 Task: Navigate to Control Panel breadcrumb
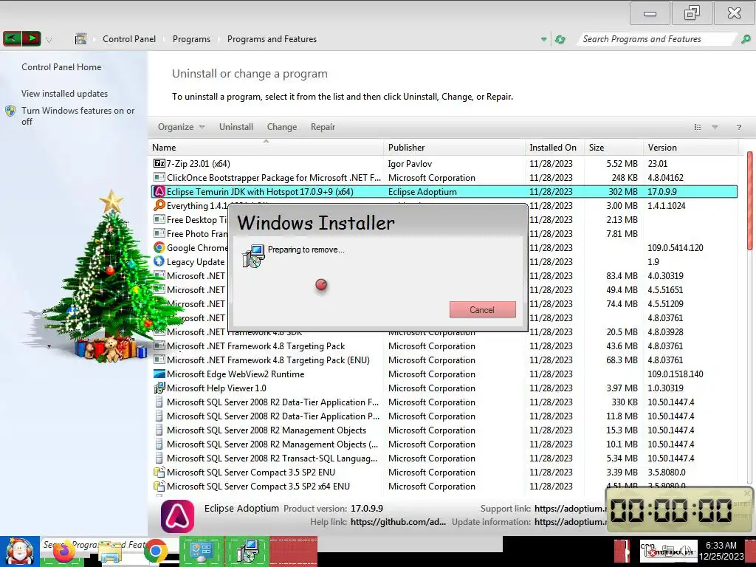tap(129, 39)
